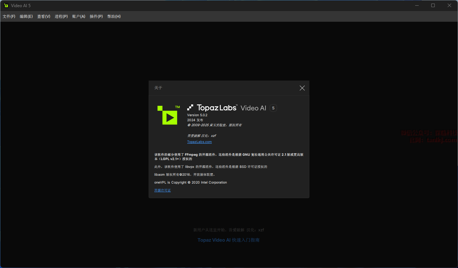Open the 文件(F) menu
The width and height of the screenshot is (458, 268).
click(x=9, y=16)
